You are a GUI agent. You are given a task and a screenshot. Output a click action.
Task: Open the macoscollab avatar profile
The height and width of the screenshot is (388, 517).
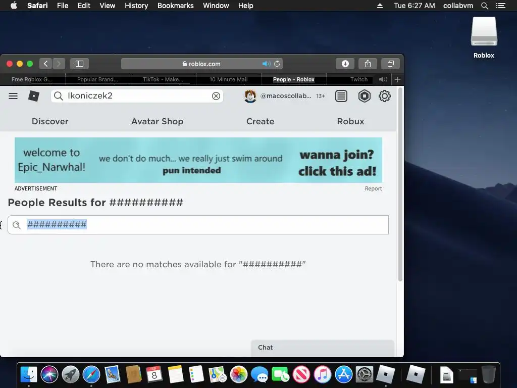pyautogui.click(x=250, y=96)
